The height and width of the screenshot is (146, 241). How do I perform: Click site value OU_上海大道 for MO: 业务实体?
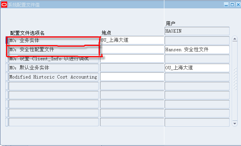[132, 40]
